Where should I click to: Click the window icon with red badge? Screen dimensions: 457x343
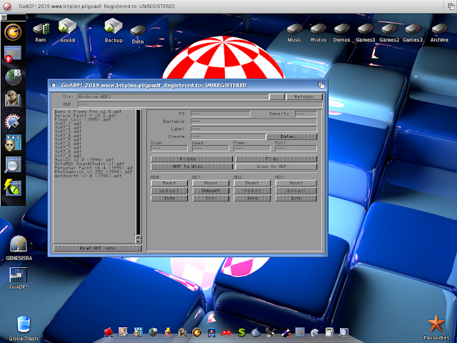[x=13, y=54]
